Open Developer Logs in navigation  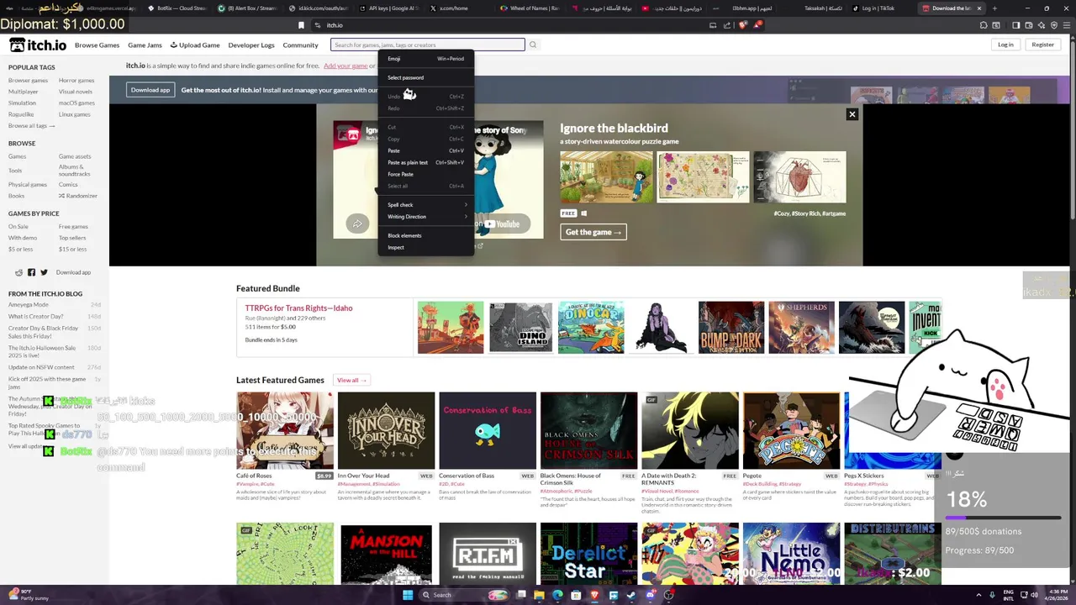point(251,45)
